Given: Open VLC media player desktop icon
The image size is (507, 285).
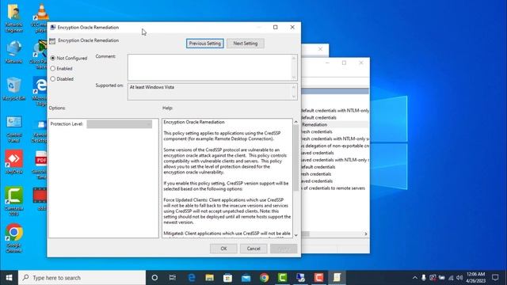Looking at the screenshot, I should (40, 17).
